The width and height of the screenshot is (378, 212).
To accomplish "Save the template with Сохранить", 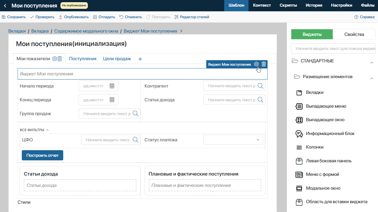I will coord(14,17).
